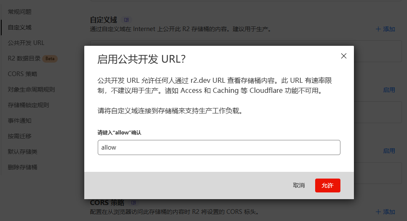This screenshot has width=407, height=221.
Task: Open 存储桶锁定规则 settings section
Action: pyautogui.click(x=29, y=105)
